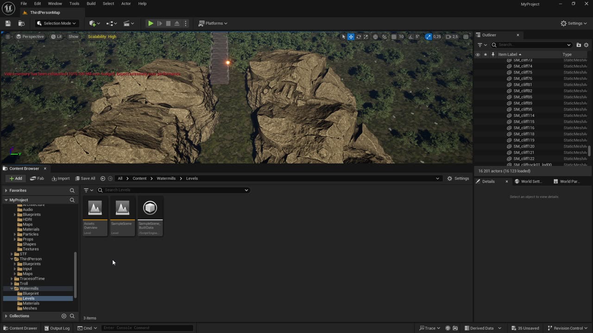
Task: Click the Content Browser Add button
Action: coord(16,179)
